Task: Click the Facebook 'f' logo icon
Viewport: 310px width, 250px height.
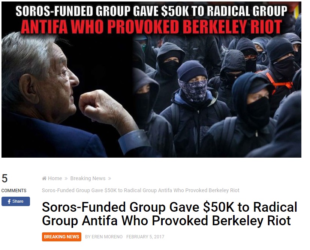Action: (x=9, y=202)
